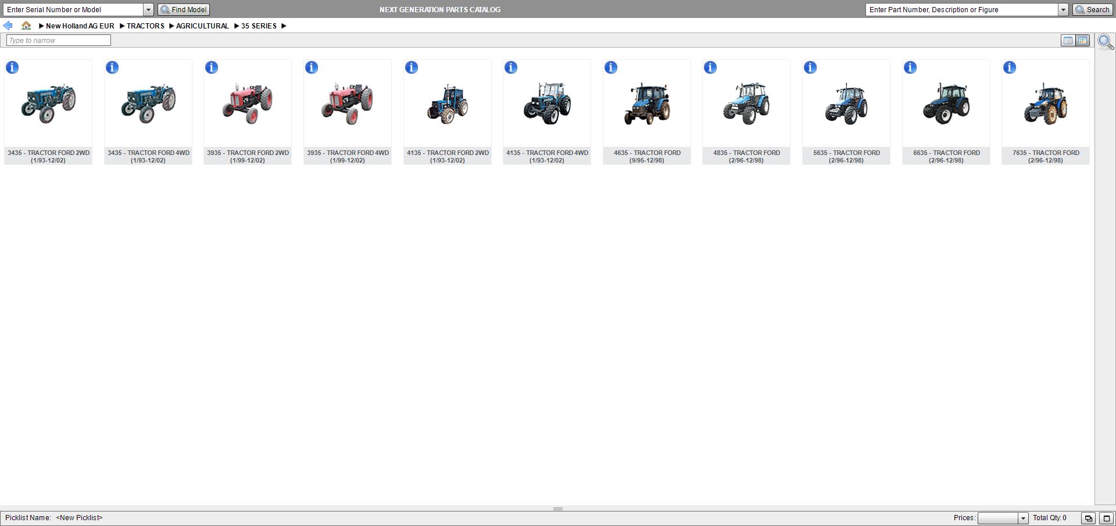Image resolution: width=1116 pixels, height=526 pixels.
Task: Select the 7635 tractor image
Action: 1046,104
